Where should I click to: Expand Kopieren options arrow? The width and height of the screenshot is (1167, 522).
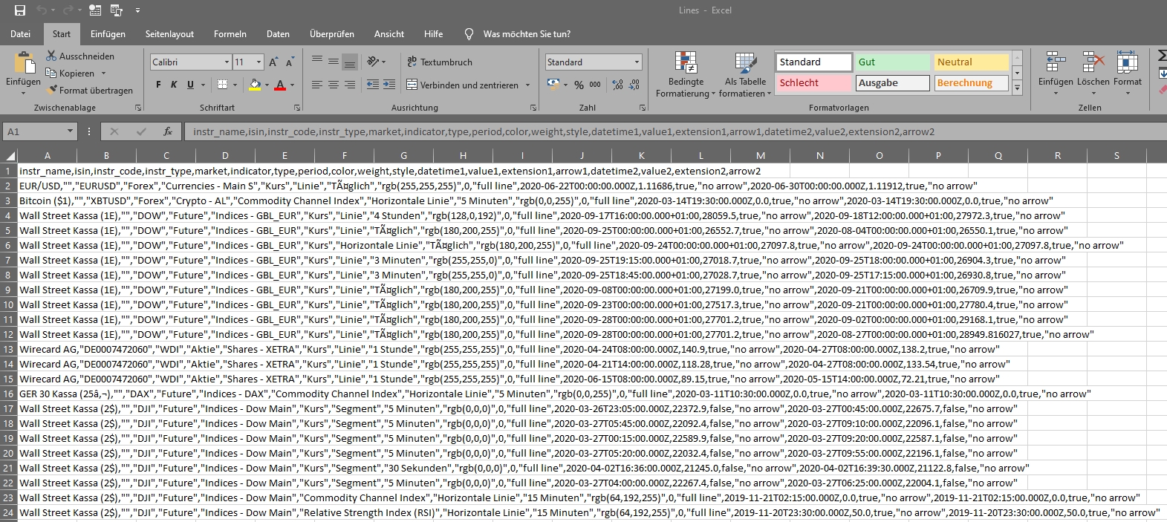(x=103, y=74)
